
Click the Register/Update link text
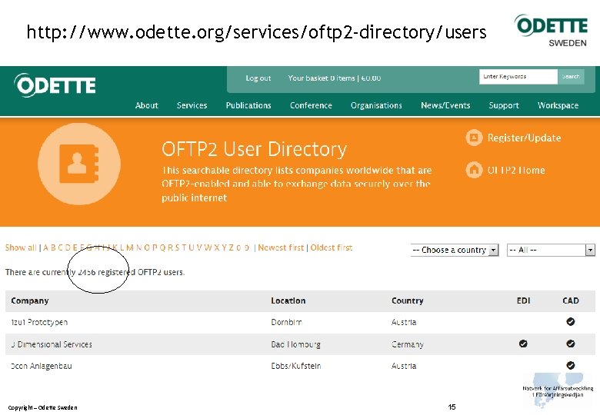click(524, 138)
